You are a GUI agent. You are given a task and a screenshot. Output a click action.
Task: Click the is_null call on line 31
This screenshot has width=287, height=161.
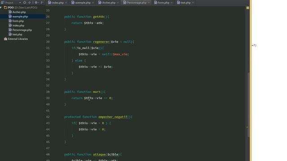tap(83, 48)
